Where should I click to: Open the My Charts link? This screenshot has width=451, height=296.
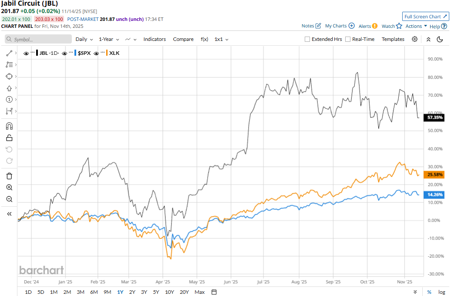[336, 26]
